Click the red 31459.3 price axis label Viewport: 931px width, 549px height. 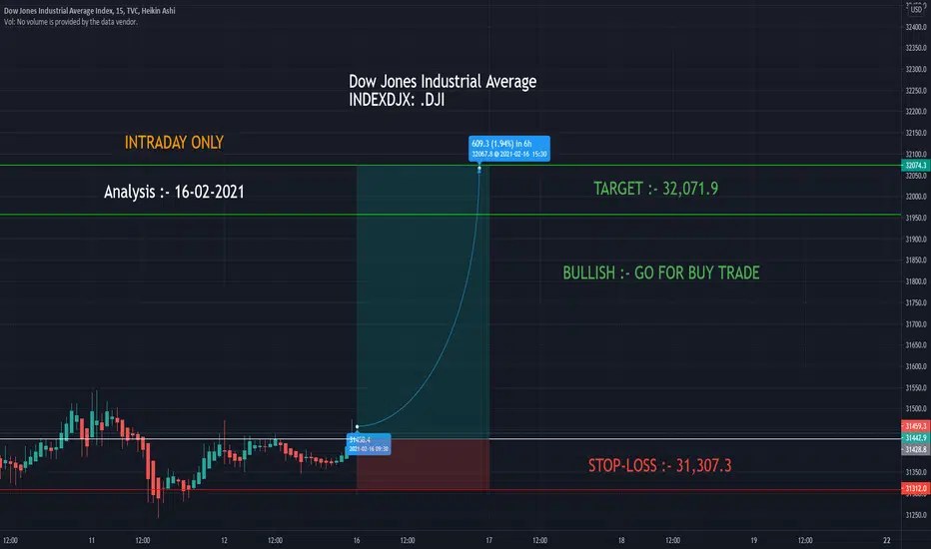916,426
